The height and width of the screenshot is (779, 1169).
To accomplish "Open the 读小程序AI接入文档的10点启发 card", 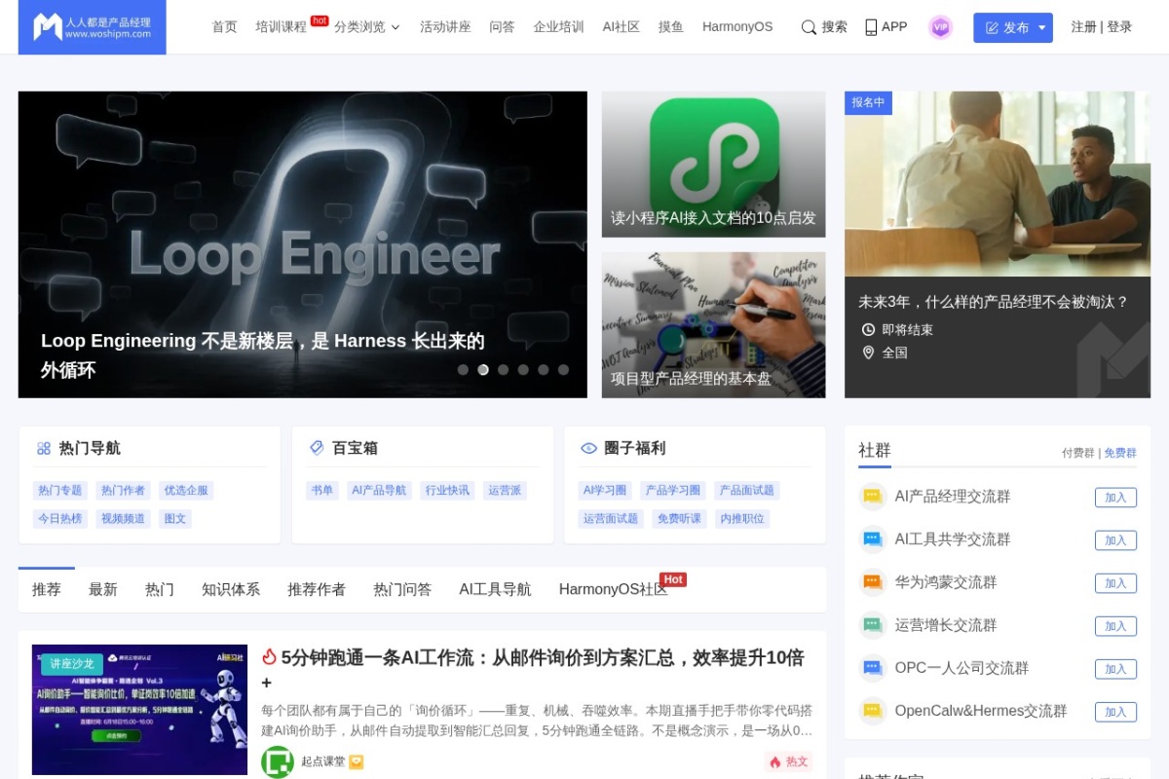I will click(x=713, y=165).
